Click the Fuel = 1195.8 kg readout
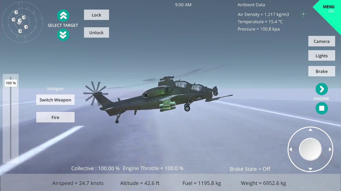Image resolution: width=341 pixels, height=191 pixels. pyautogui.click(x=202, y=183)
